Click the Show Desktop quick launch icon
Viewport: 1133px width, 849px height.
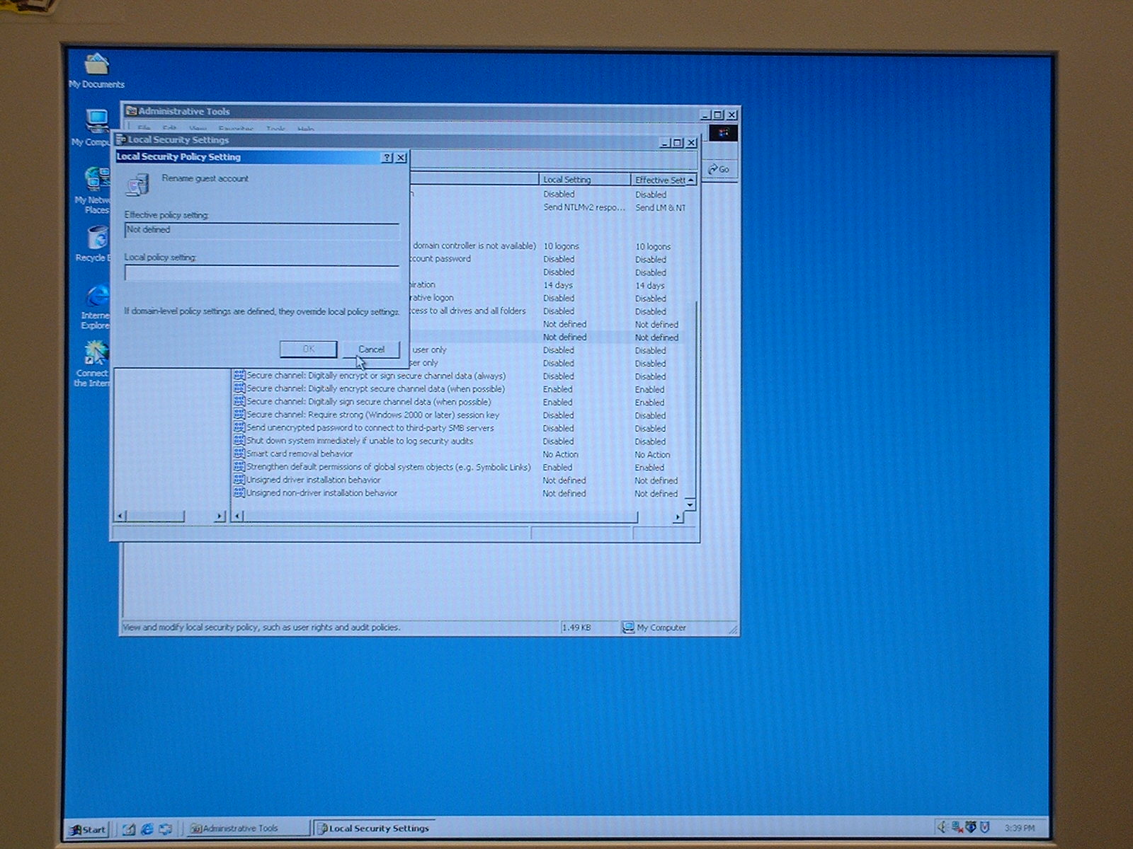click(x=129, y=828)
